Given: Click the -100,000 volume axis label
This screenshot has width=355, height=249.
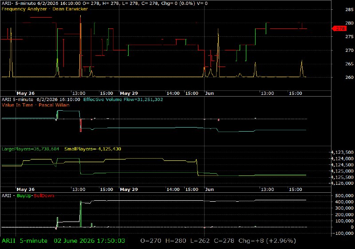Looking at the screenshot, I should pos(343,233).
